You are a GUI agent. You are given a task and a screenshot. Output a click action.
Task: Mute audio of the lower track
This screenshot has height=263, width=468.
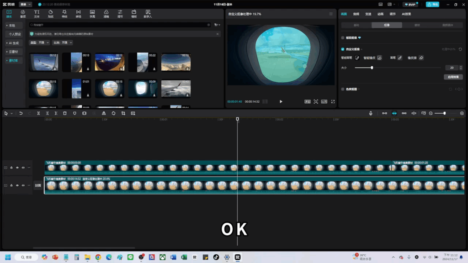coord(23,185)
